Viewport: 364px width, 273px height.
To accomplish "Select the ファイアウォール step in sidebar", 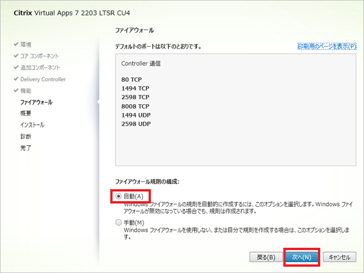I will 36,102.
